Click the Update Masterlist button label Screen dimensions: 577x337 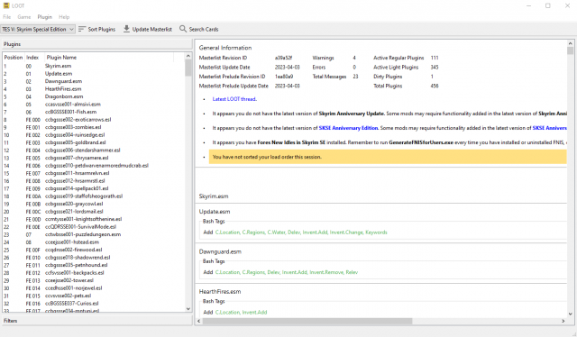pos(152,29)
